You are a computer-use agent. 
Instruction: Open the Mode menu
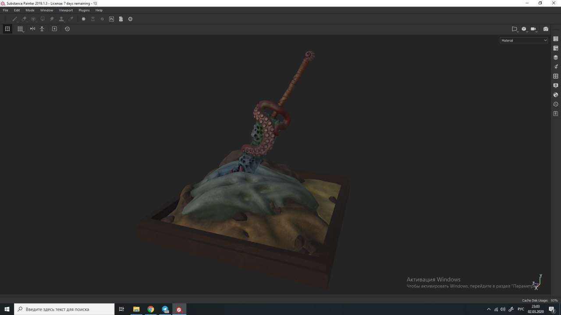(x=30, y=10)
